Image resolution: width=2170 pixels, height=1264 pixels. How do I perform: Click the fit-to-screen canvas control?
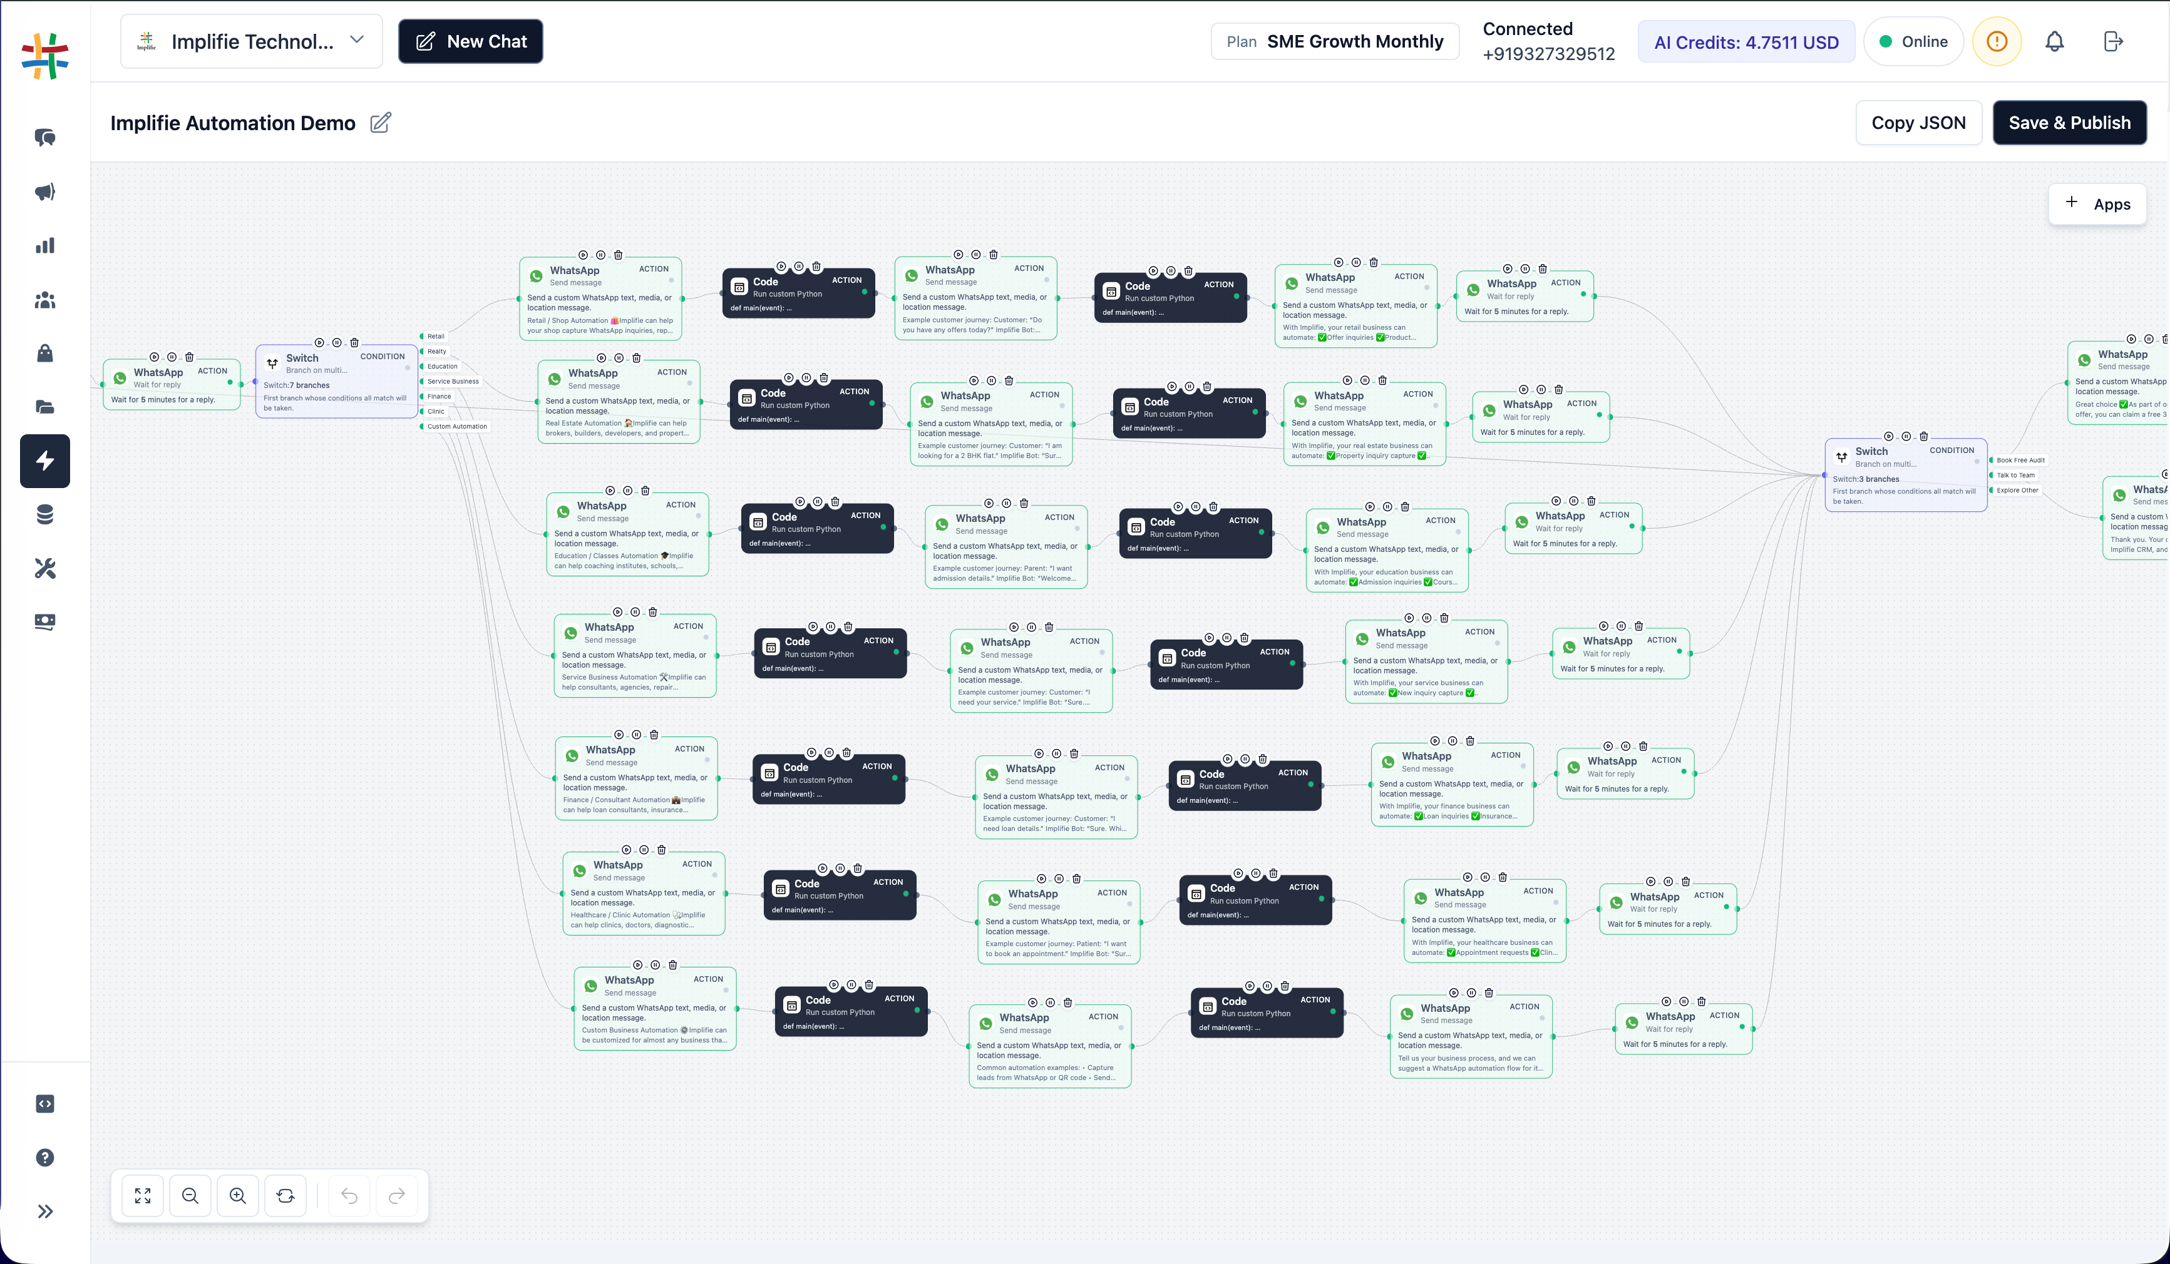[x=143, y=1195]
